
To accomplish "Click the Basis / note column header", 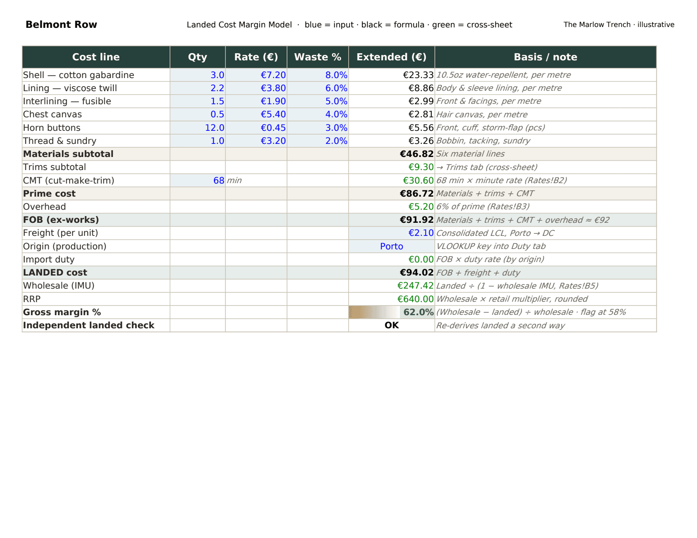I will click(545, 57).
